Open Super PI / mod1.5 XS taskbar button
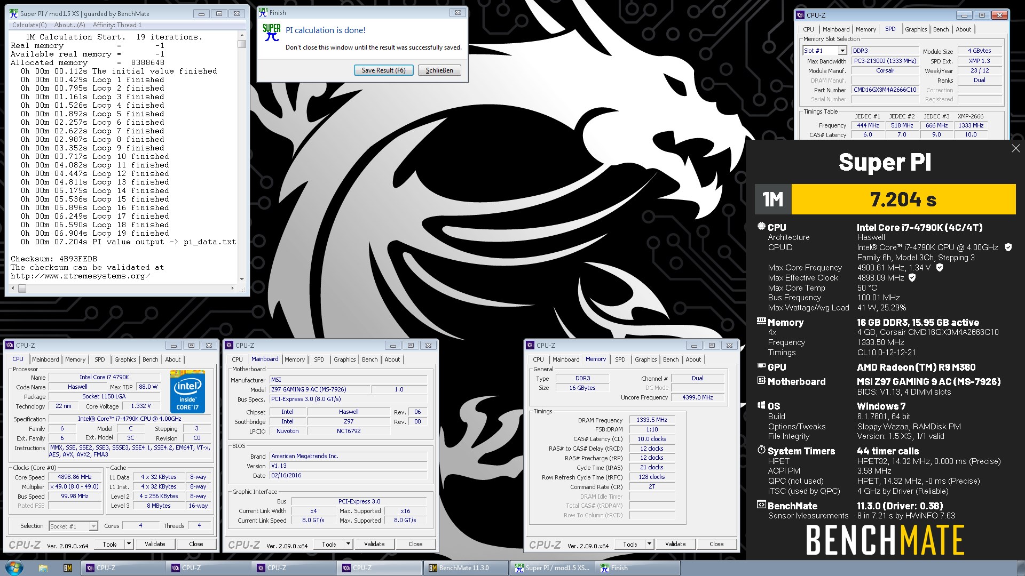 [x=552, y=568]
